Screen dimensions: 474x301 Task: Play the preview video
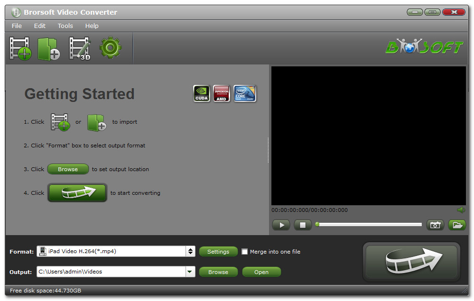pos(281,225)
